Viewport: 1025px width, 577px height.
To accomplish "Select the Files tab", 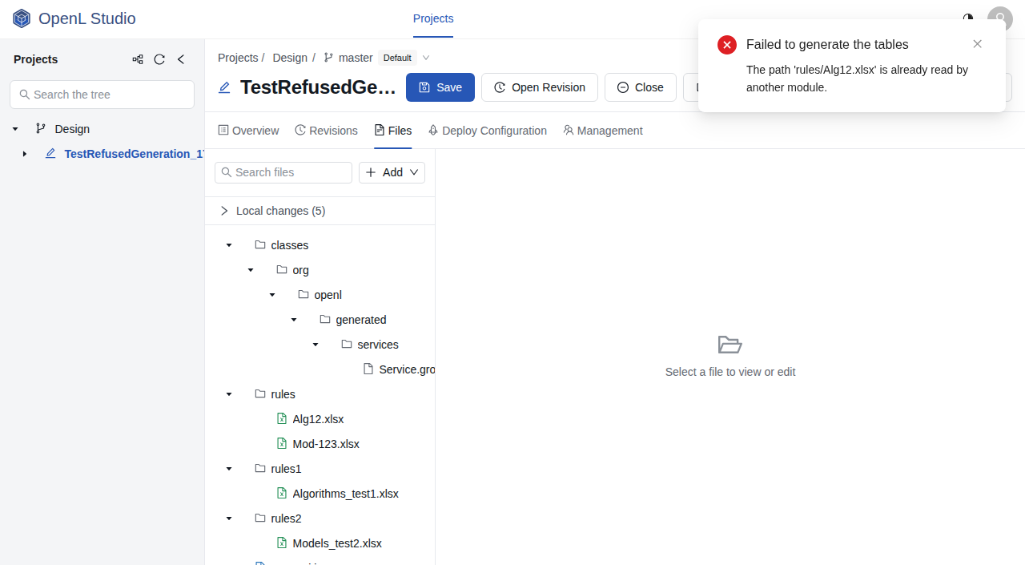I will point(392,131).
